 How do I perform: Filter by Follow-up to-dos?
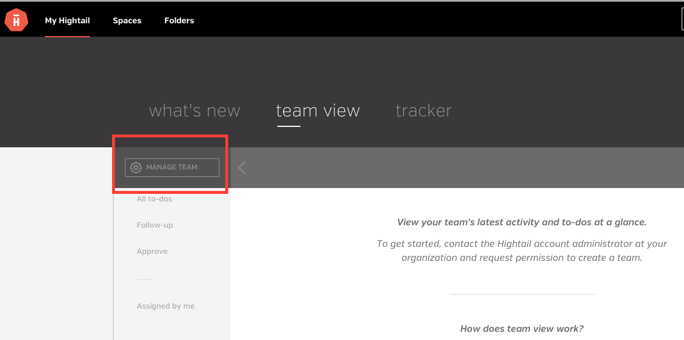click(x=155, y=225)
